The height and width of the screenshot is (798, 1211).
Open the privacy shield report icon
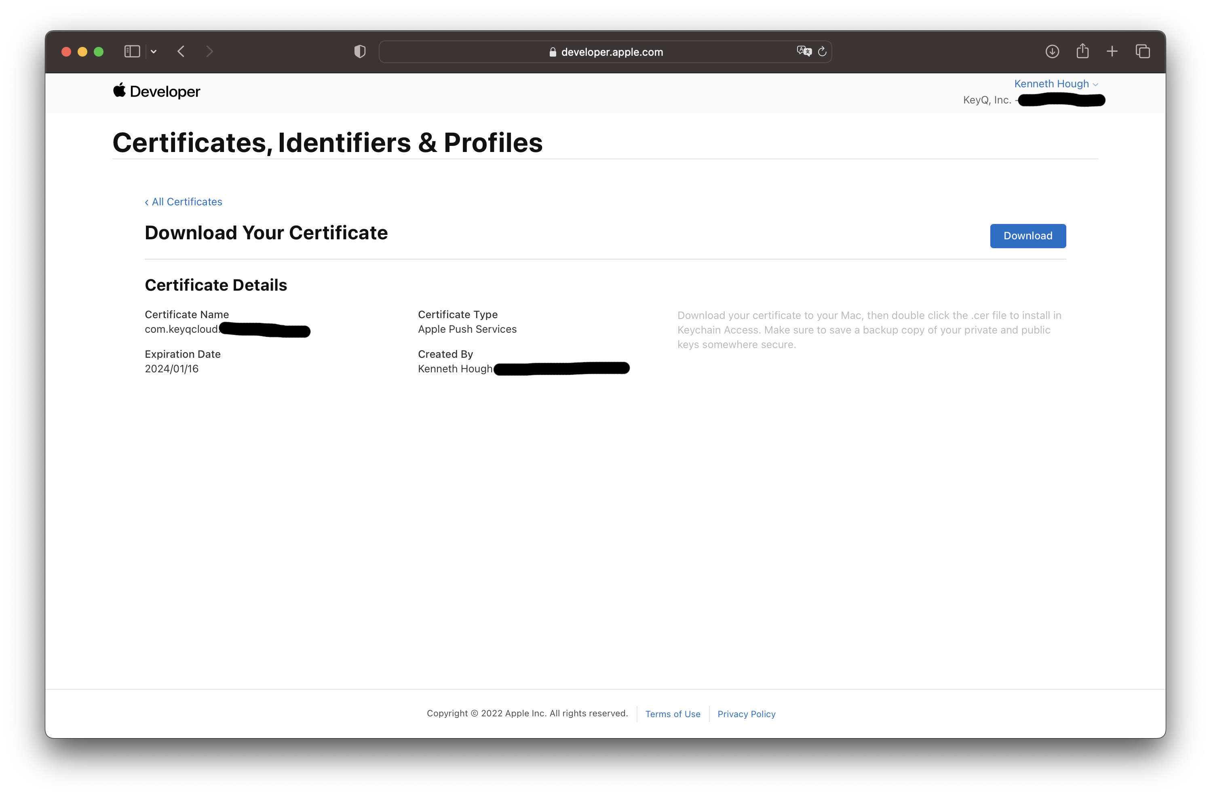[360, 51]
